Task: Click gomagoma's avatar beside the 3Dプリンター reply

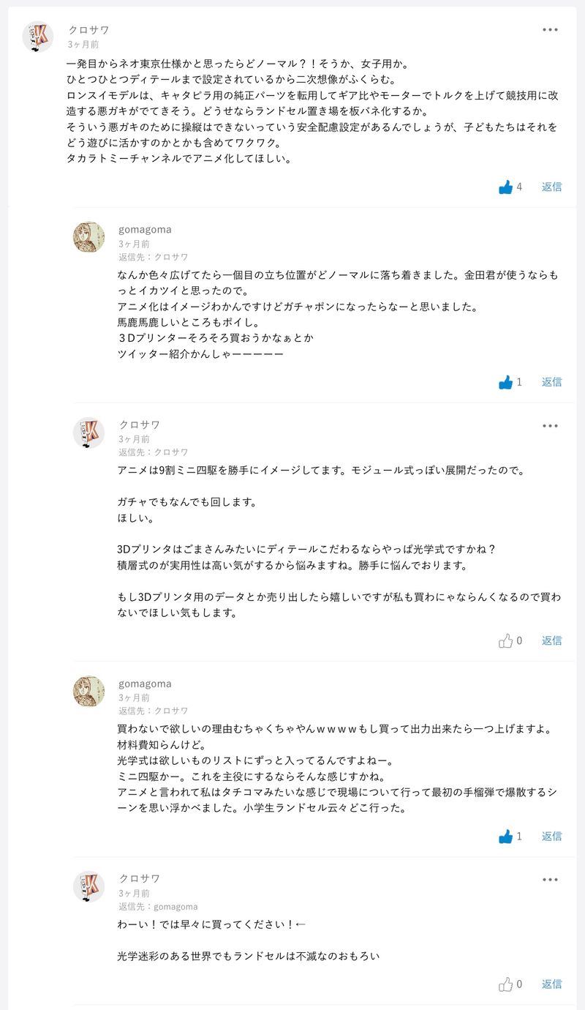Action: 88,237
